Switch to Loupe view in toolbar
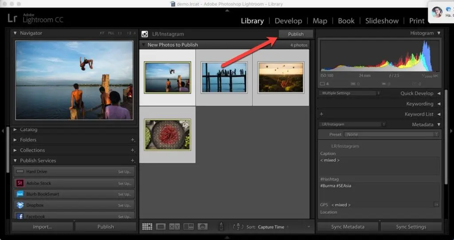This screenshot has width=454, height=240. [161, 227]
